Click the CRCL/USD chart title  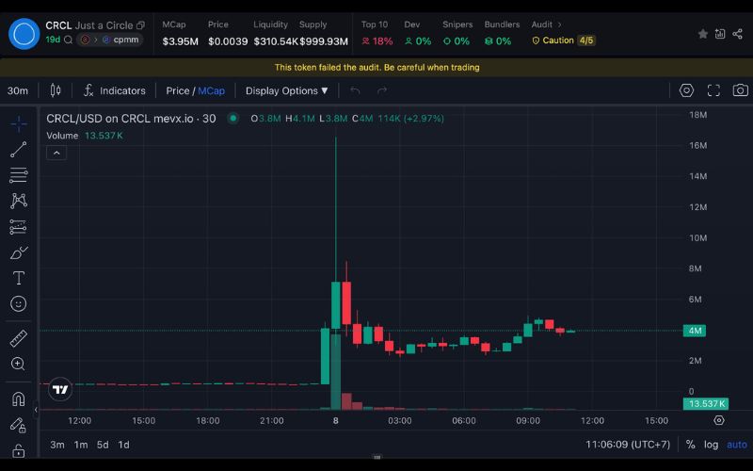pos(131,119)
